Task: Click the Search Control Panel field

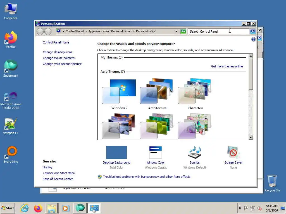Action: [218, 31]
